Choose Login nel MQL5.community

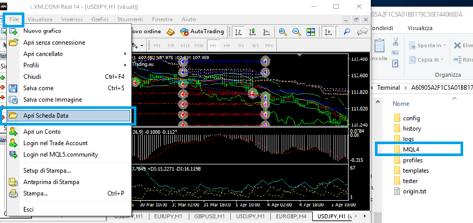click(x=69, y=155)
